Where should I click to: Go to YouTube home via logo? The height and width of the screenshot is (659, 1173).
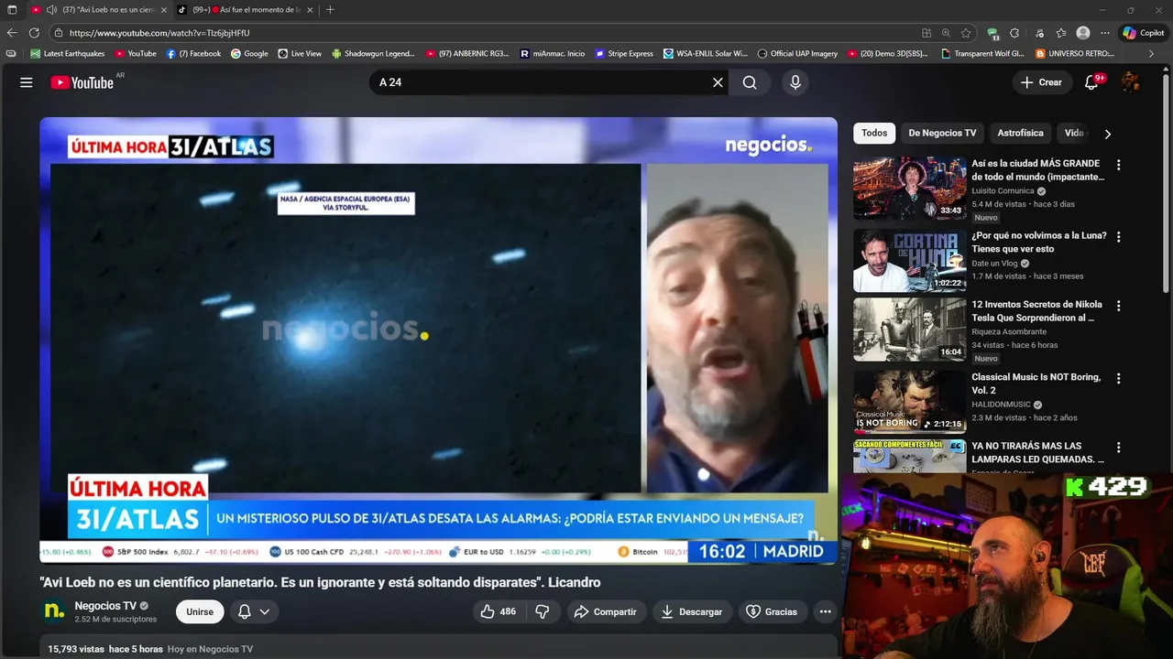click(82, 82)
